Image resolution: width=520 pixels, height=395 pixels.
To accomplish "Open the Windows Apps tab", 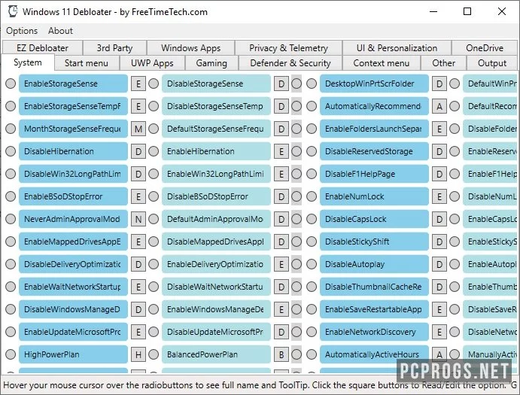I will (190, 47).
